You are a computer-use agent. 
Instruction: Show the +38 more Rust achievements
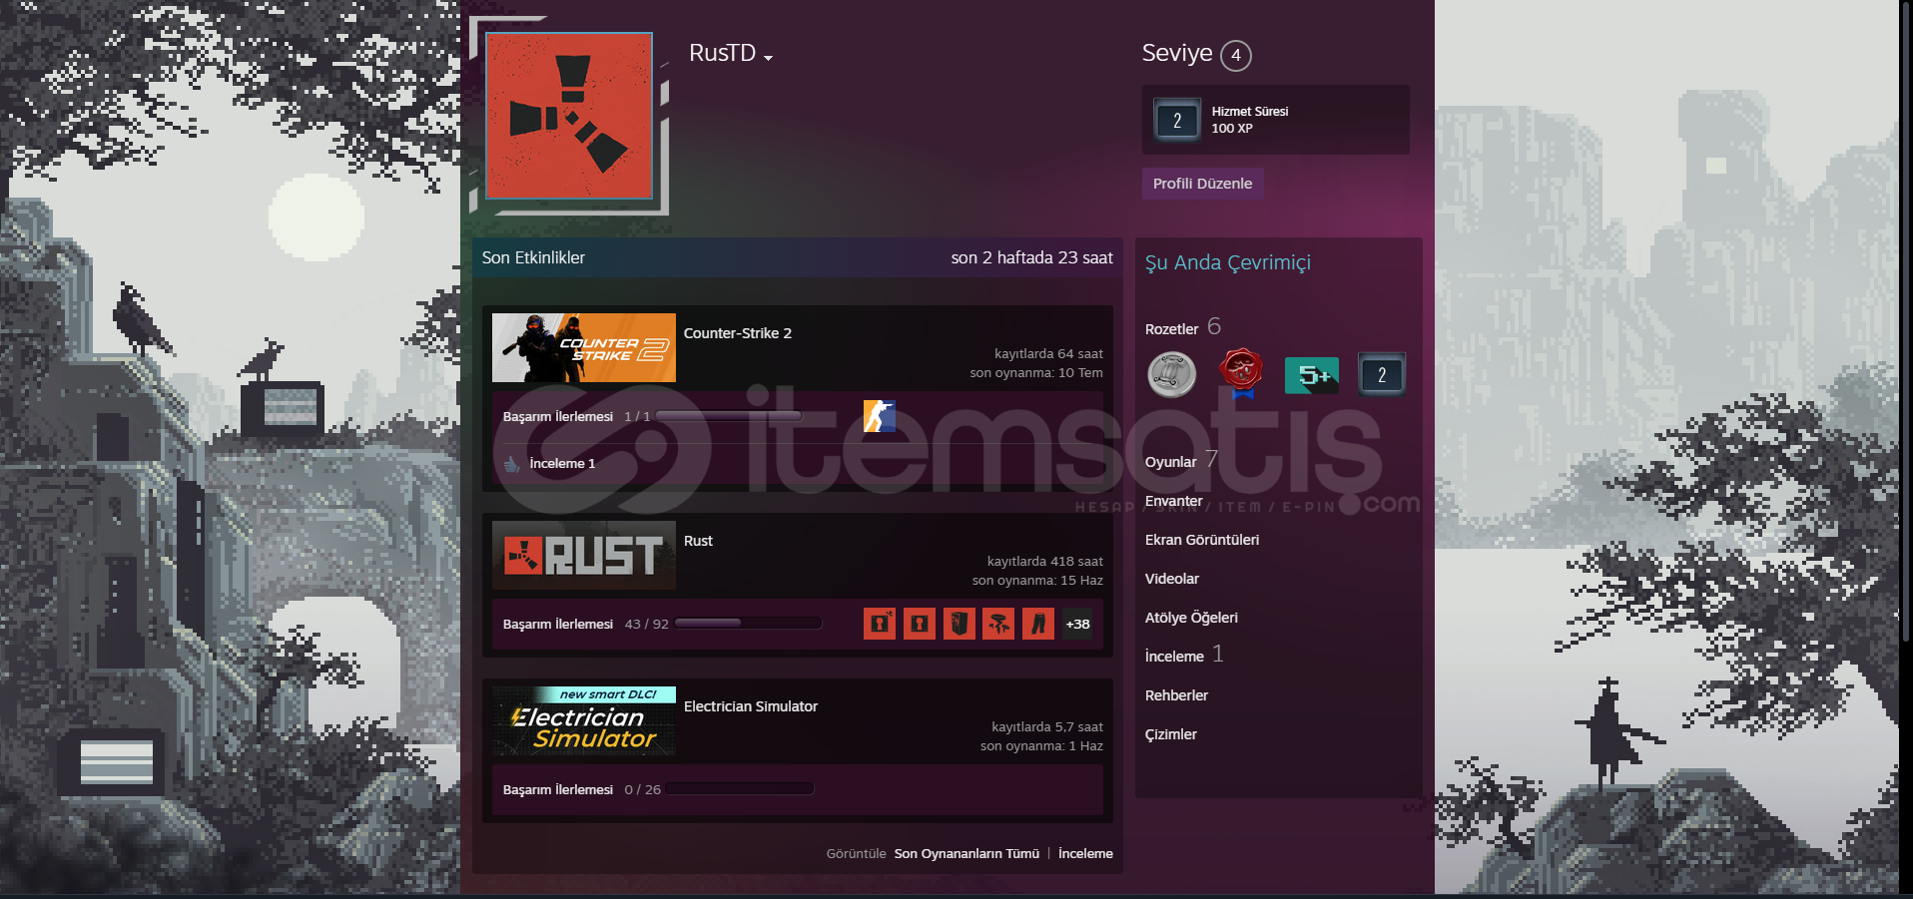click(x=1077, y=624)
